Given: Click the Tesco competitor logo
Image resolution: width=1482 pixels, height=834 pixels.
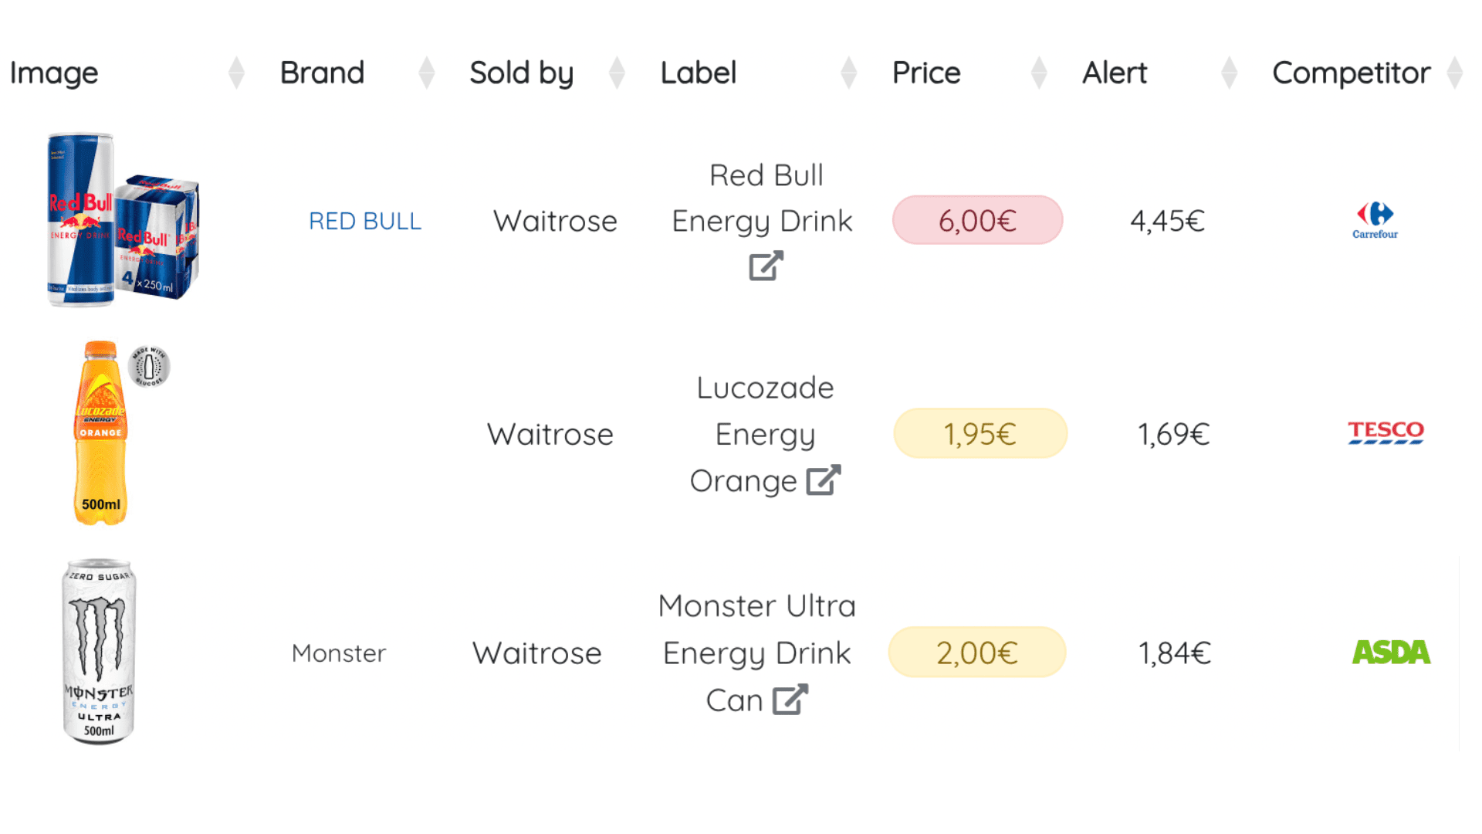Looking at the screenshot, I should pos(1385,432).
